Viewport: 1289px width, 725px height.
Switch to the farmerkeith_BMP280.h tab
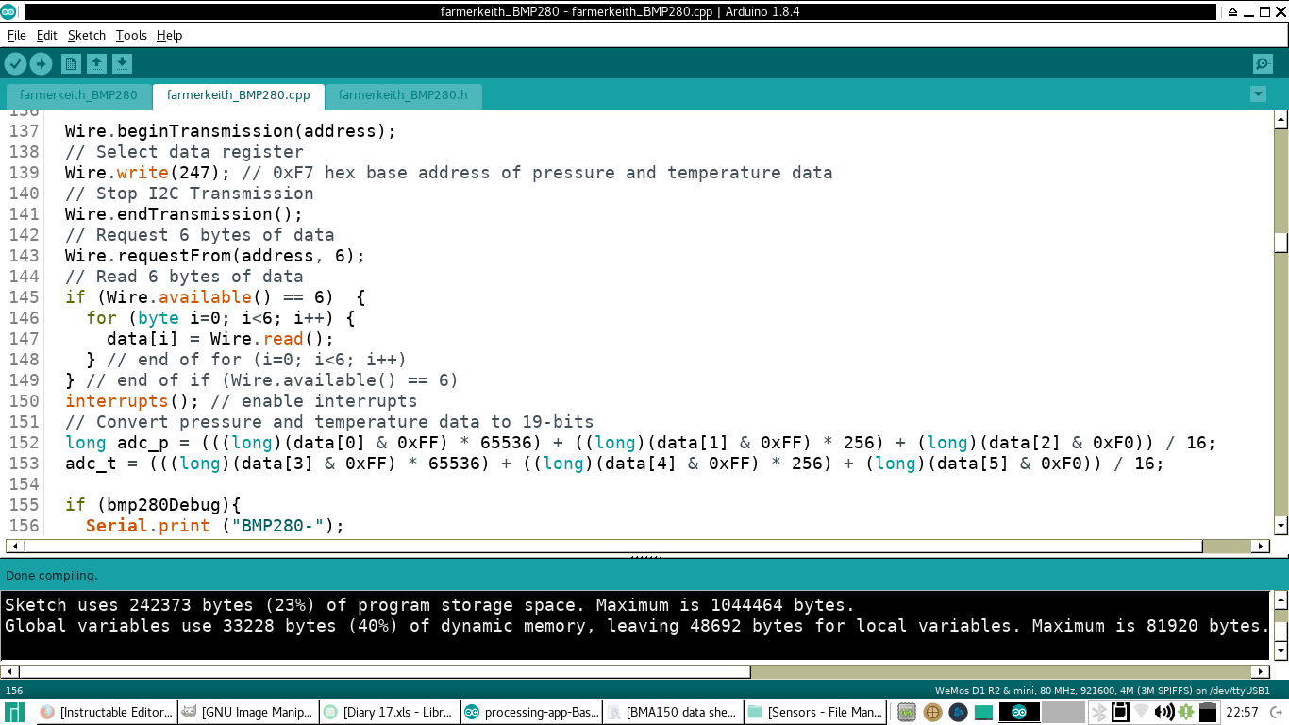coord(403,95)
